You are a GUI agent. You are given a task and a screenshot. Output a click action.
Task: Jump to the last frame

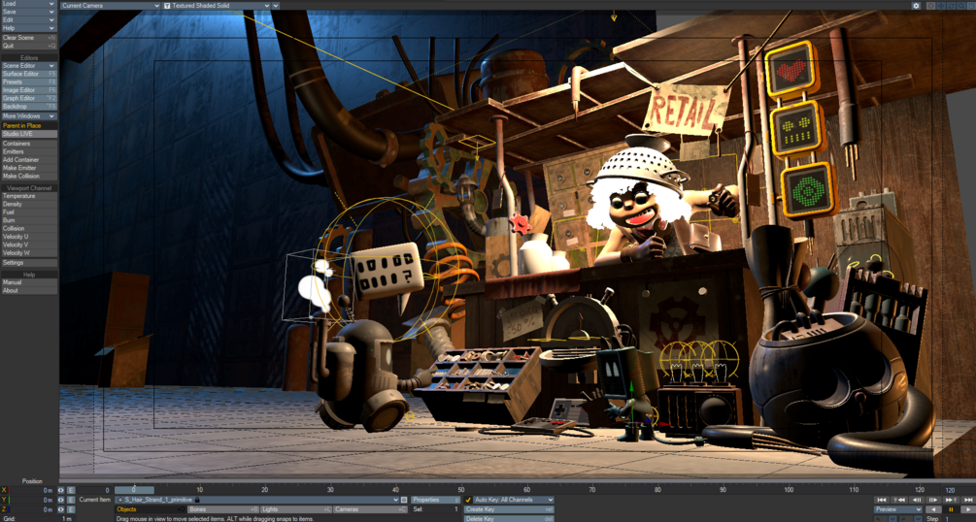pos(968,500)
